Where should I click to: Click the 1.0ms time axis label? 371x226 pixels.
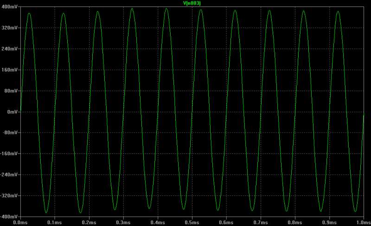click(x=364, y=223)
